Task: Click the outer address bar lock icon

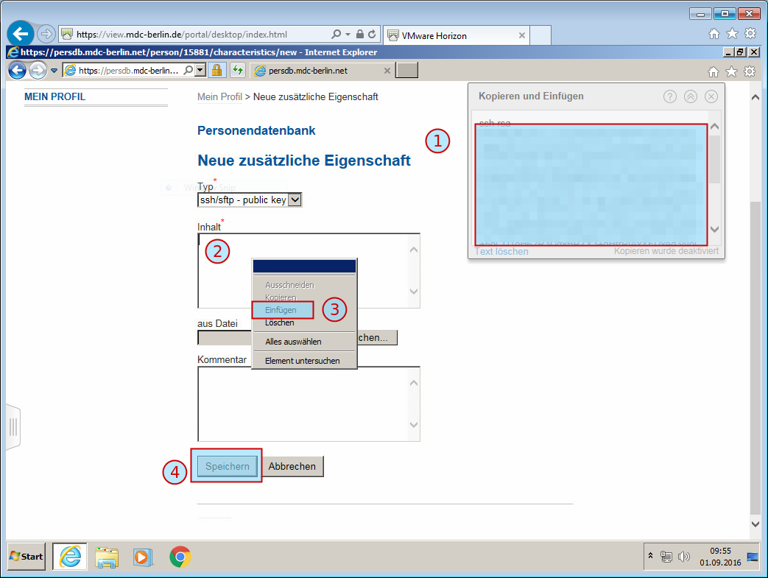Action: (x=360, y=35)
